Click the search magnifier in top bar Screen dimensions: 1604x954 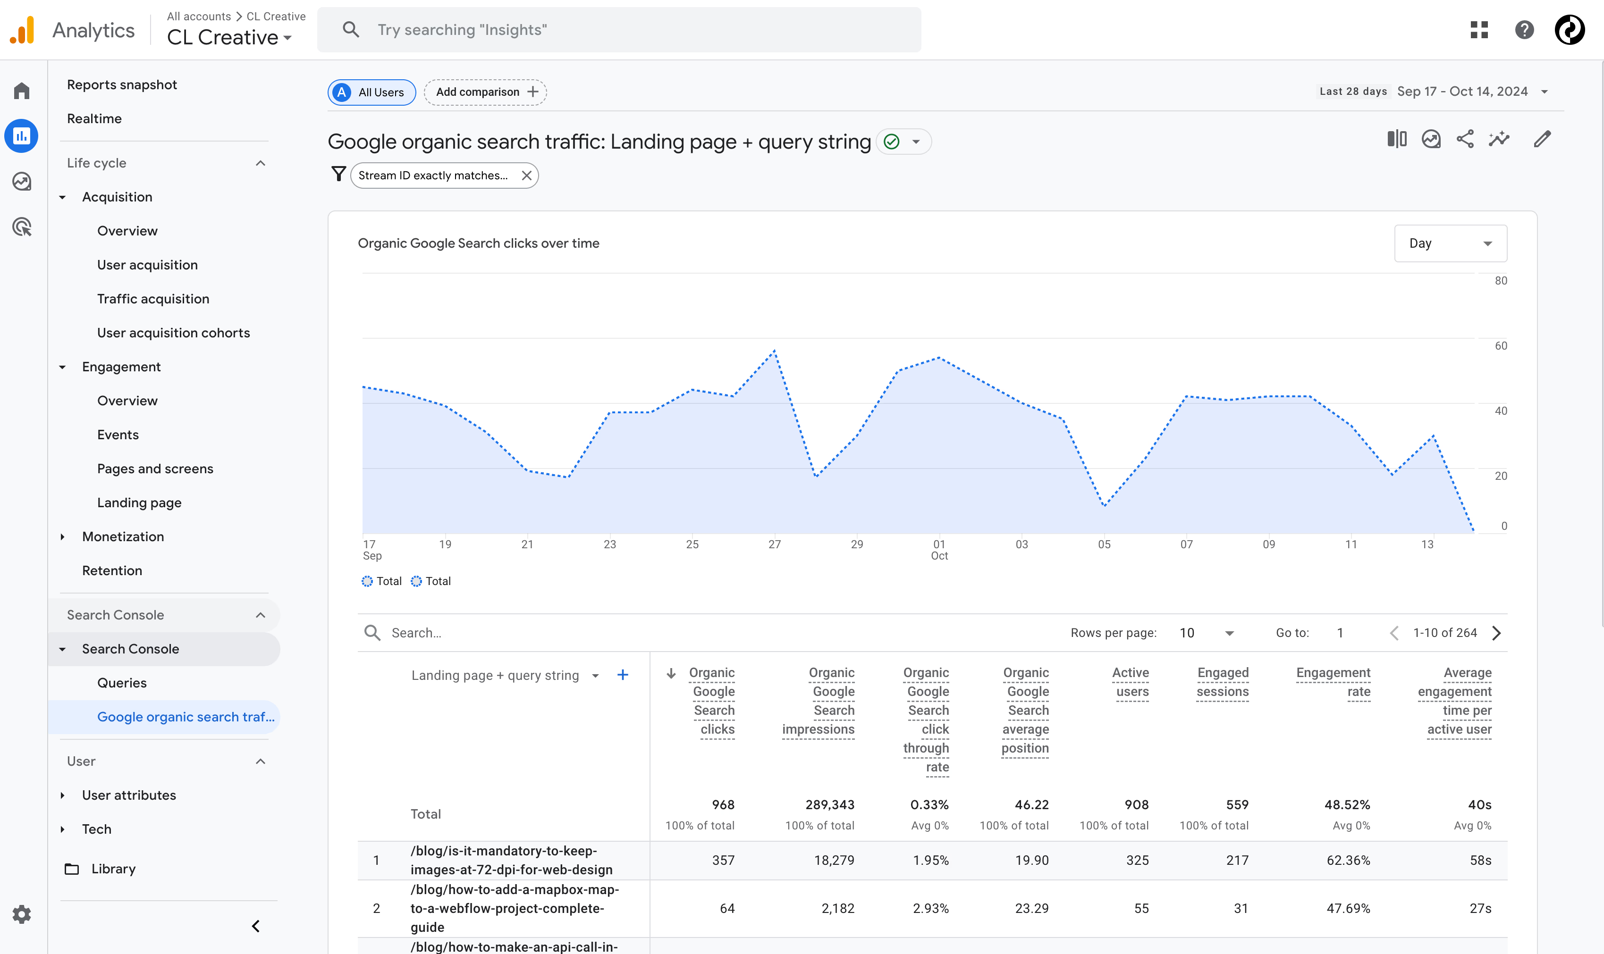[x=351, y=30]
